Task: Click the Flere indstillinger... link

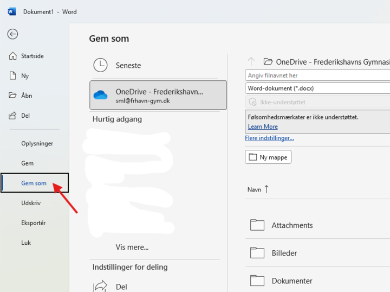Action: click(x=269, y=138)
